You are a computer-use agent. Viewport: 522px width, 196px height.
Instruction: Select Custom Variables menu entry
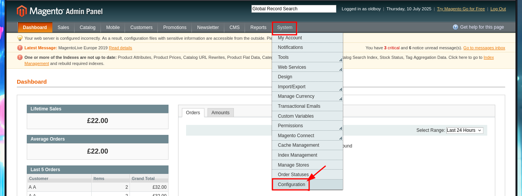[x=307, y=116]
